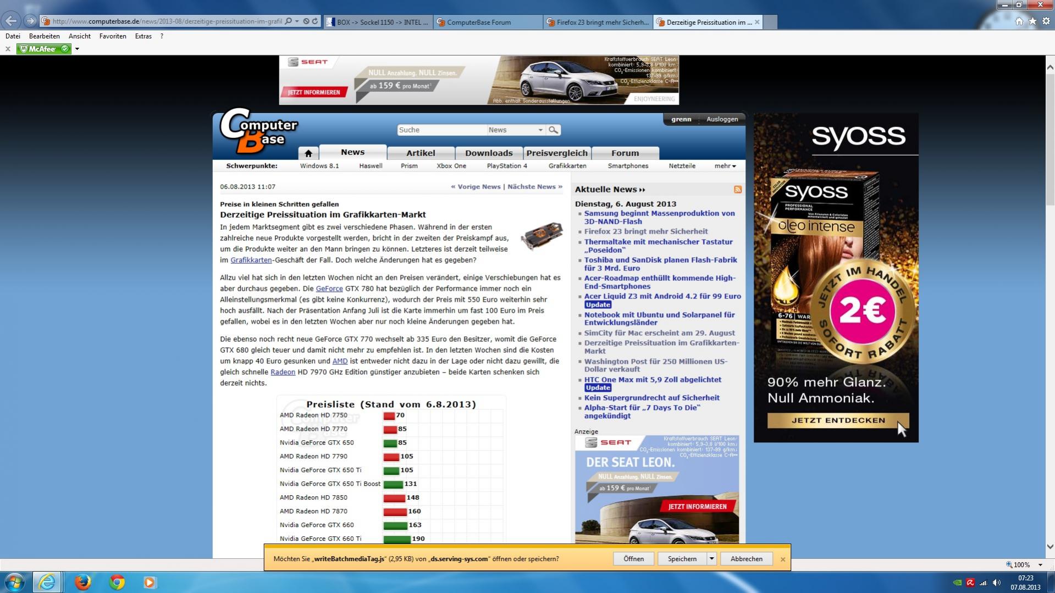The height and width of the screenshot is (593, 1055).
Task: Click JETZT INFORMIEREN in top Seat banner
Action: (314, 92)
